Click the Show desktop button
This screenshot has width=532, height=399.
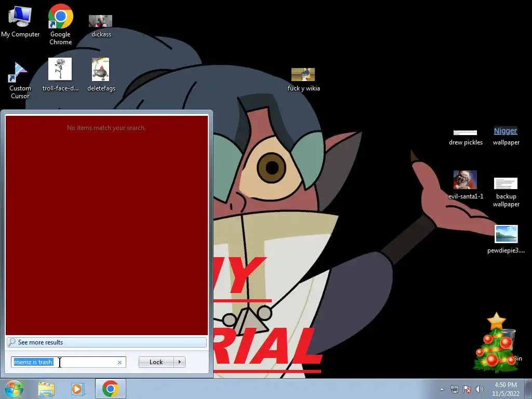coord(528,389)
